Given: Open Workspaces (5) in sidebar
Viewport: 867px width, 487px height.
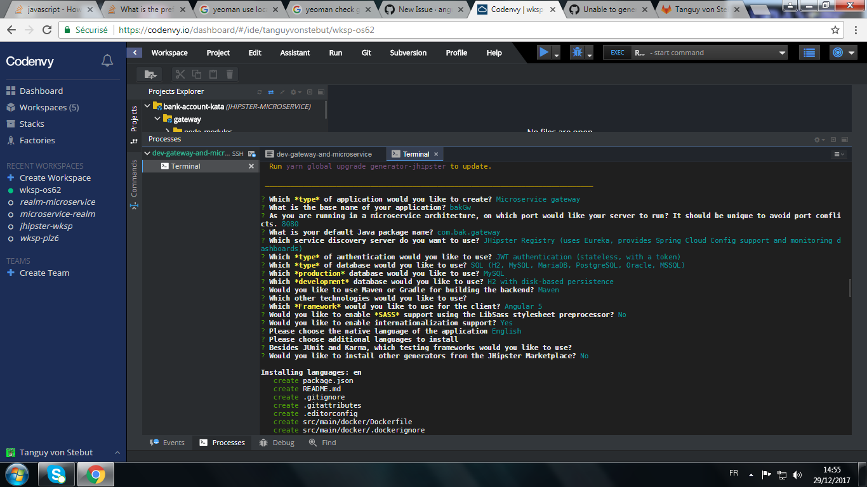Looking at the screenshot, I should (x=50, y=107).
